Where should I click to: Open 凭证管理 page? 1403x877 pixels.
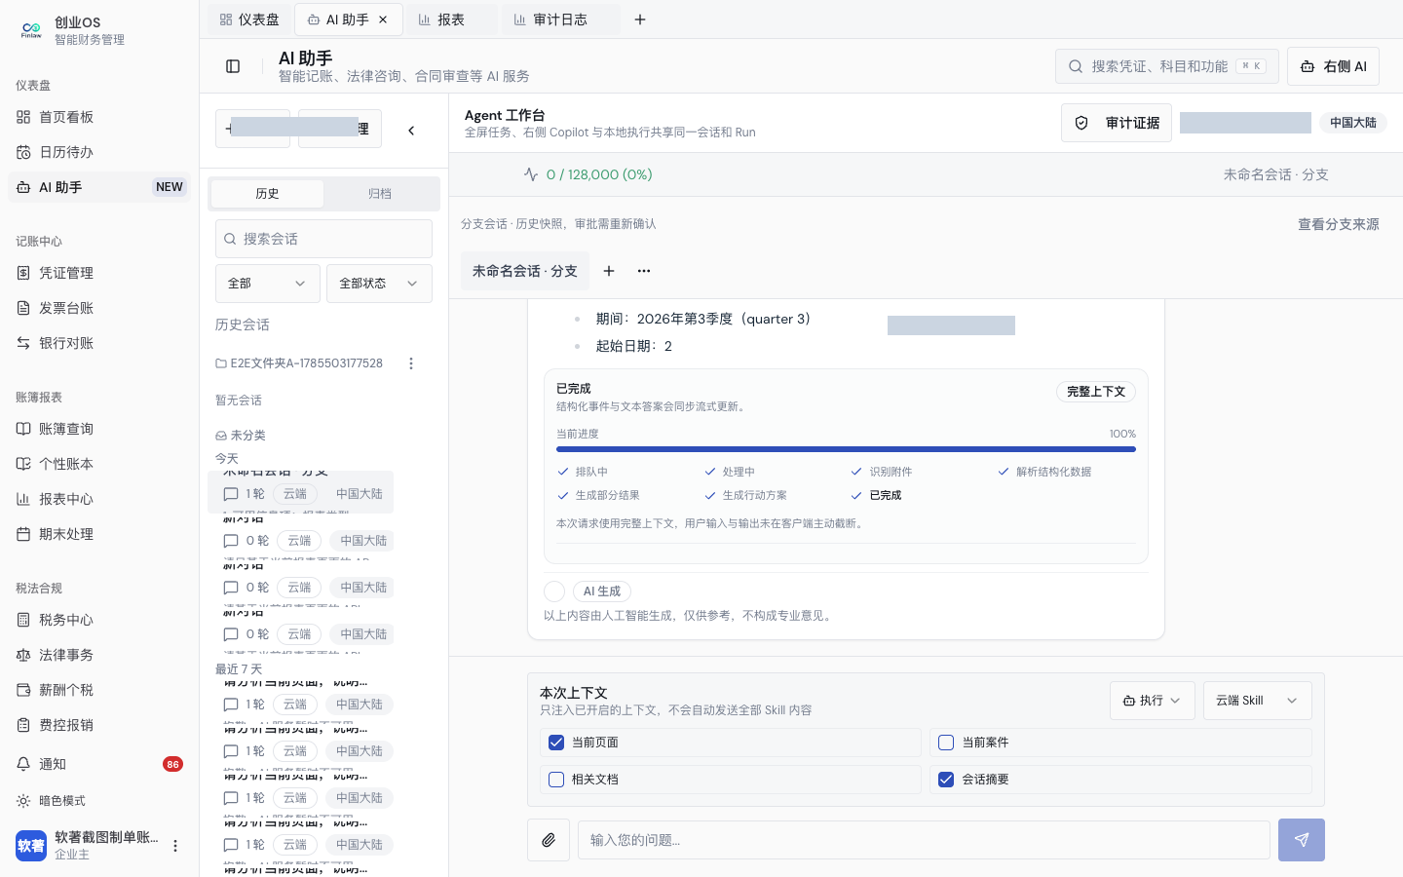(x=98, y=273)
